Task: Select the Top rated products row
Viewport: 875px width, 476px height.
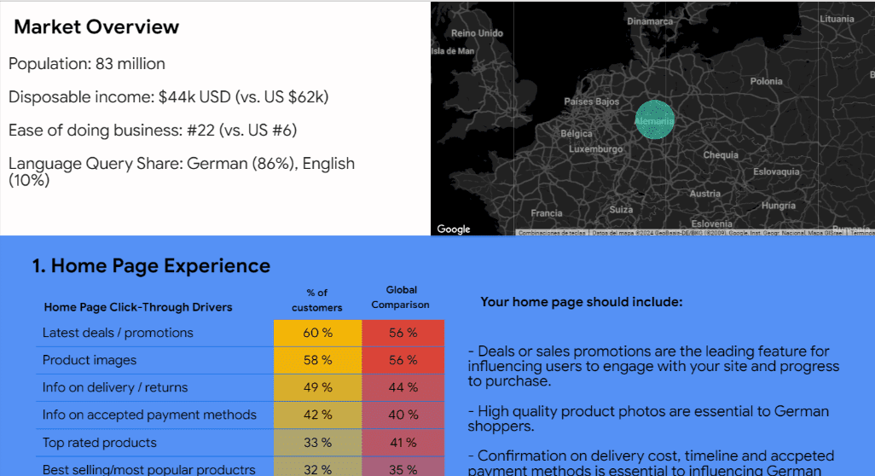Action: tap(240, 443)
